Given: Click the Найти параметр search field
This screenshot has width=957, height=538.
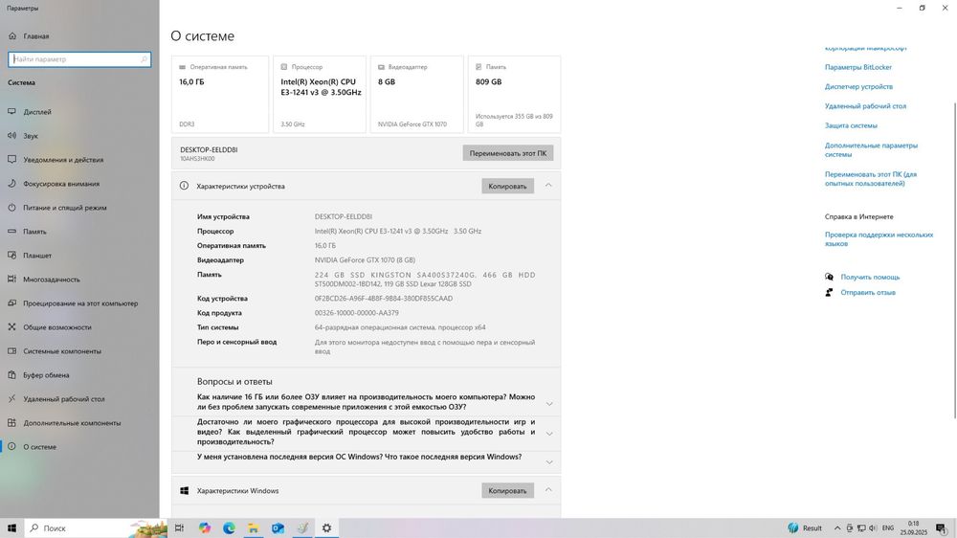Looking at the screenshot, I should [79, 59].
